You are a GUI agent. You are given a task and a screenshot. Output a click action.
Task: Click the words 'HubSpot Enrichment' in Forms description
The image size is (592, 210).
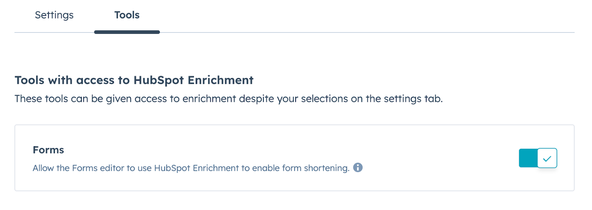coord(196,168)
